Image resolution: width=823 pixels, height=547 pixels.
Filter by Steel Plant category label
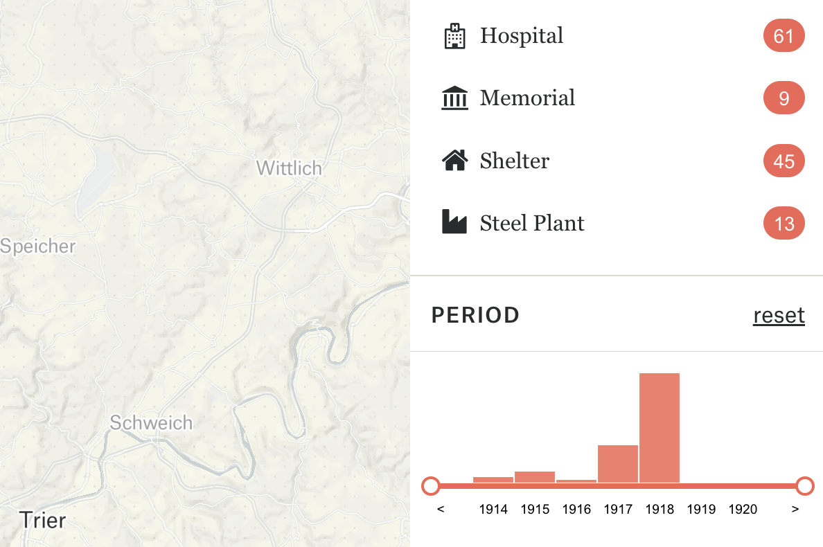pyautogui.click(x=532, y=224)
